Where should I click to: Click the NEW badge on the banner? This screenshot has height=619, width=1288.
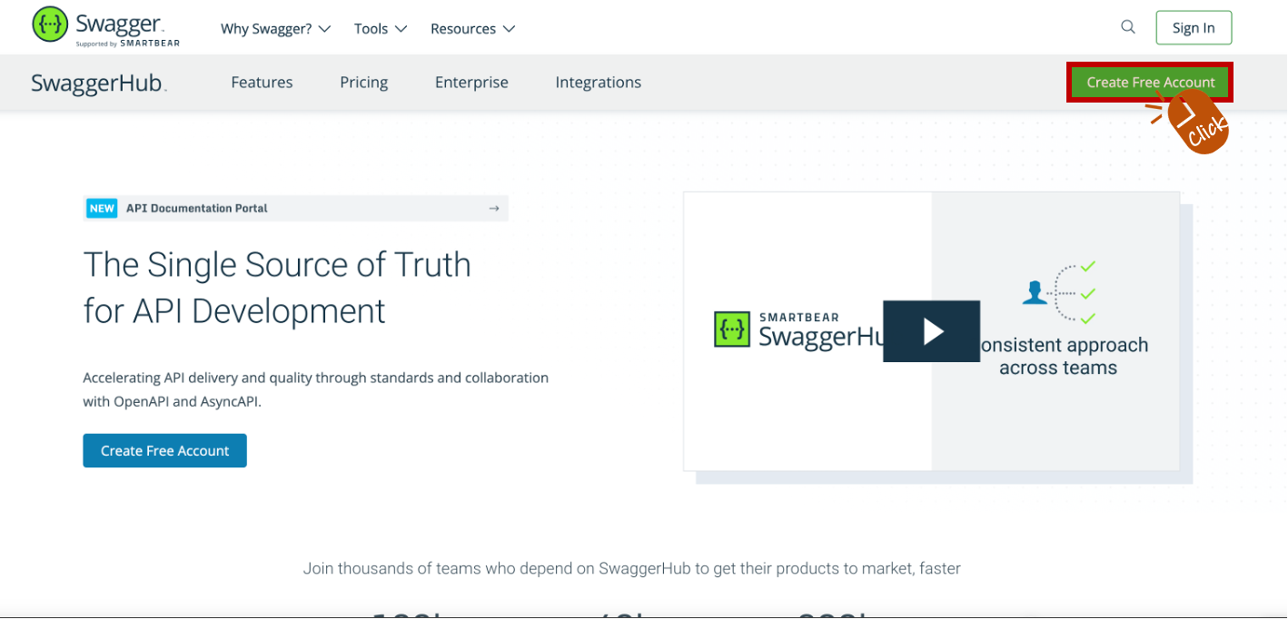point(102,209)
